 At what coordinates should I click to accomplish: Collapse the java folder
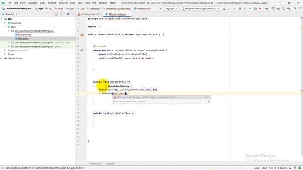pos(5,26)
